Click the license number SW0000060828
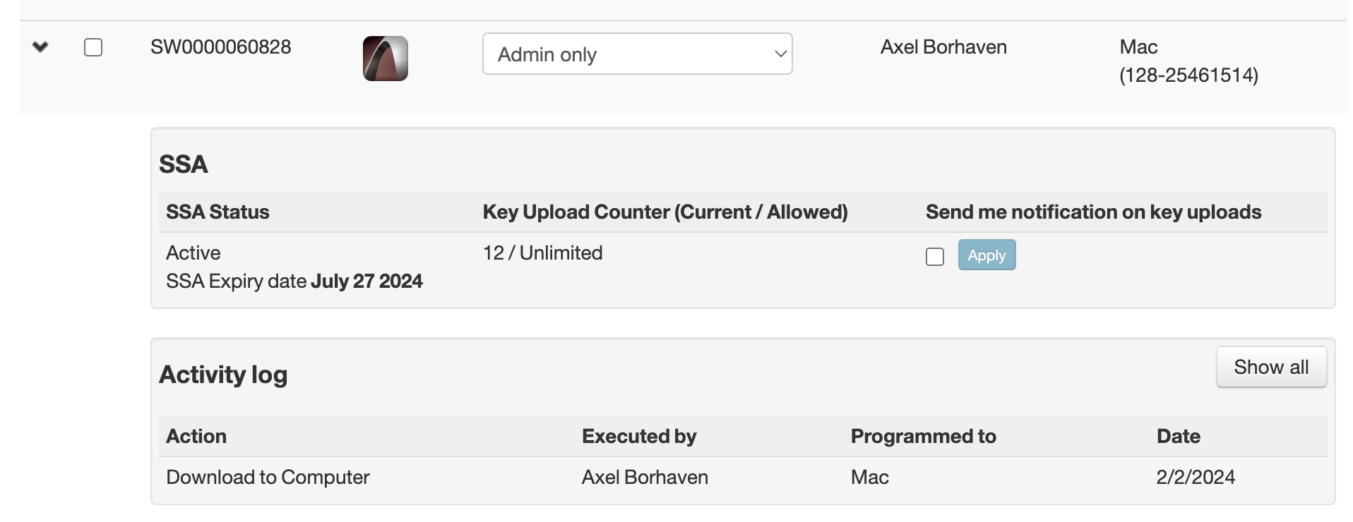This screenshot has width=1353, height=522. [220, 47]
